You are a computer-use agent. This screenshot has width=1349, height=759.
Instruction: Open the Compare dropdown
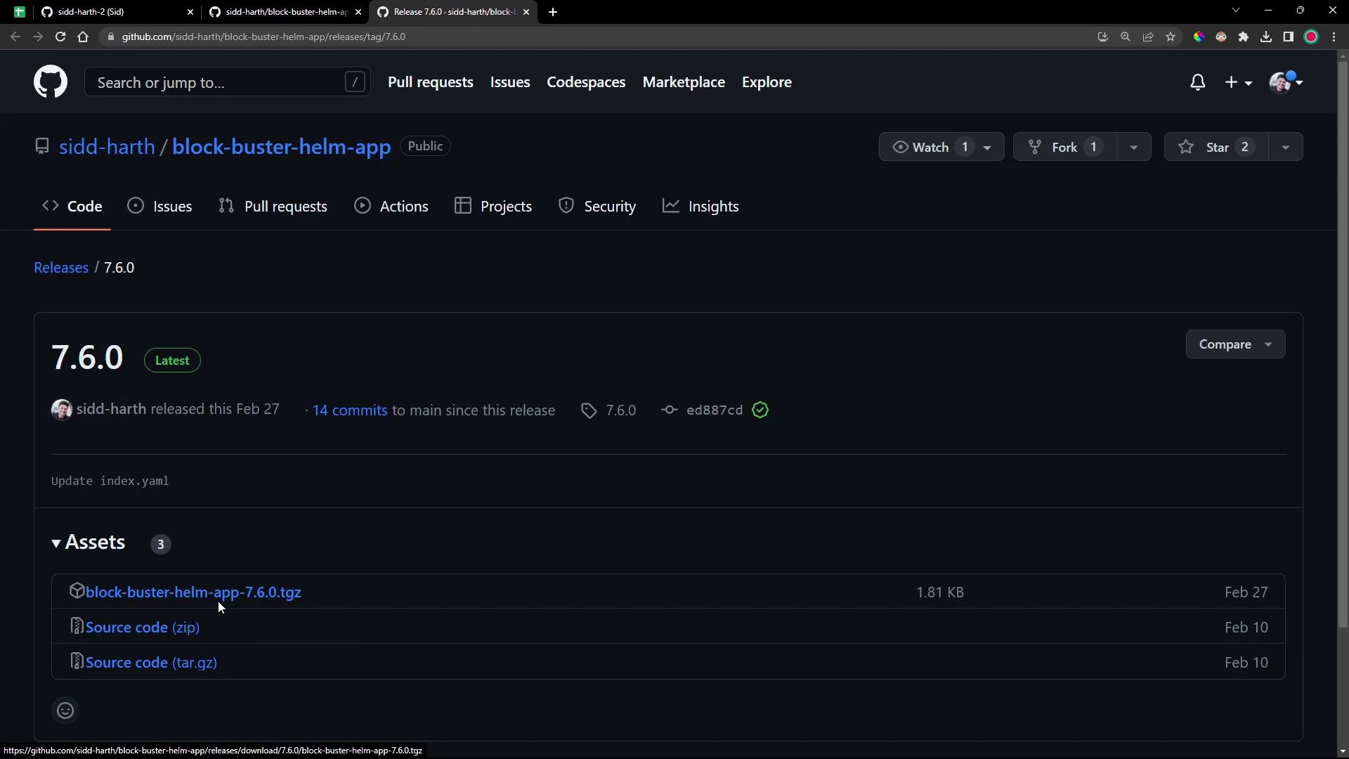click(1235, 344)
